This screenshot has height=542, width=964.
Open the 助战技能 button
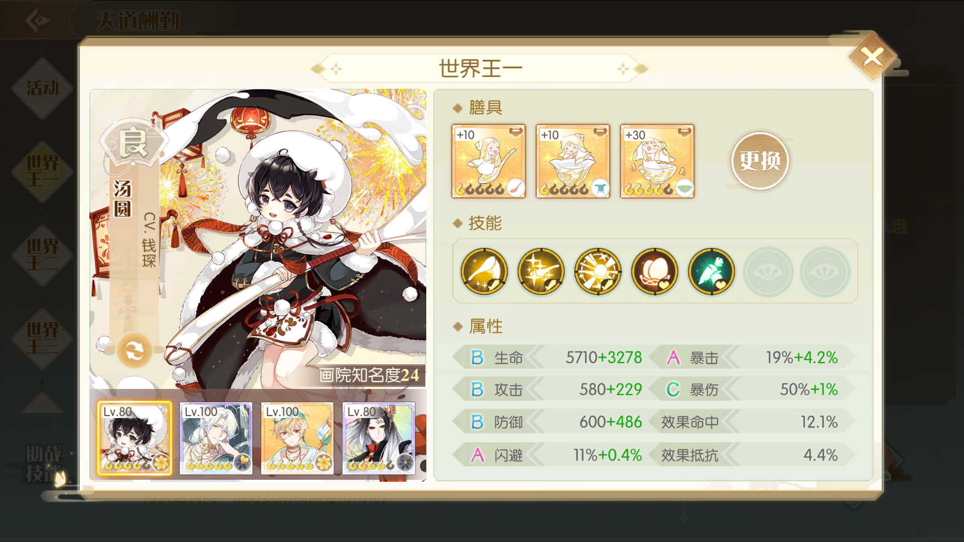(x=44, y=464)
